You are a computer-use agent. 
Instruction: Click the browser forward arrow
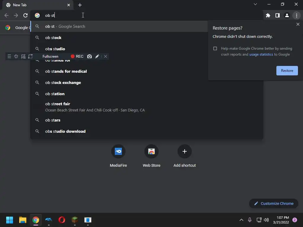click(x=16, y=15)
